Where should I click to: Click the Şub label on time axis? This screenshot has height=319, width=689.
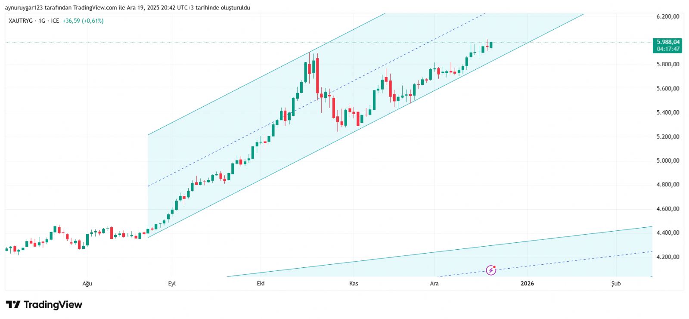click(616, 283)
